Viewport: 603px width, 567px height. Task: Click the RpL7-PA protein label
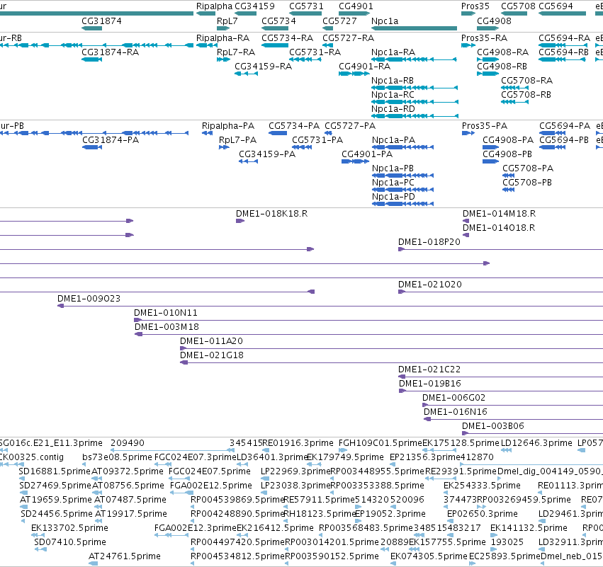pyautogui.click(x=237, y=140)
